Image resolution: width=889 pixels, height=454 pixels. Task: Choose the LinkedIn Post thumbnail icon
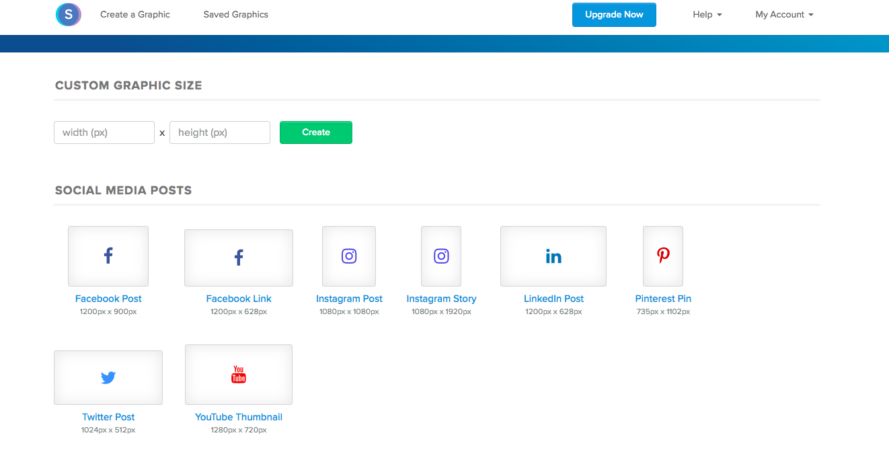tap(553, 256)
